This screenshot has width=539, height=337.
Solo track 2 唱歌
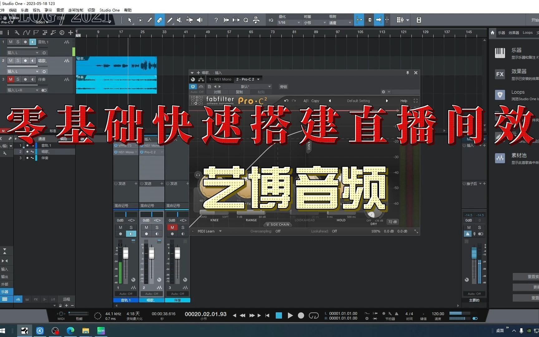18,61
